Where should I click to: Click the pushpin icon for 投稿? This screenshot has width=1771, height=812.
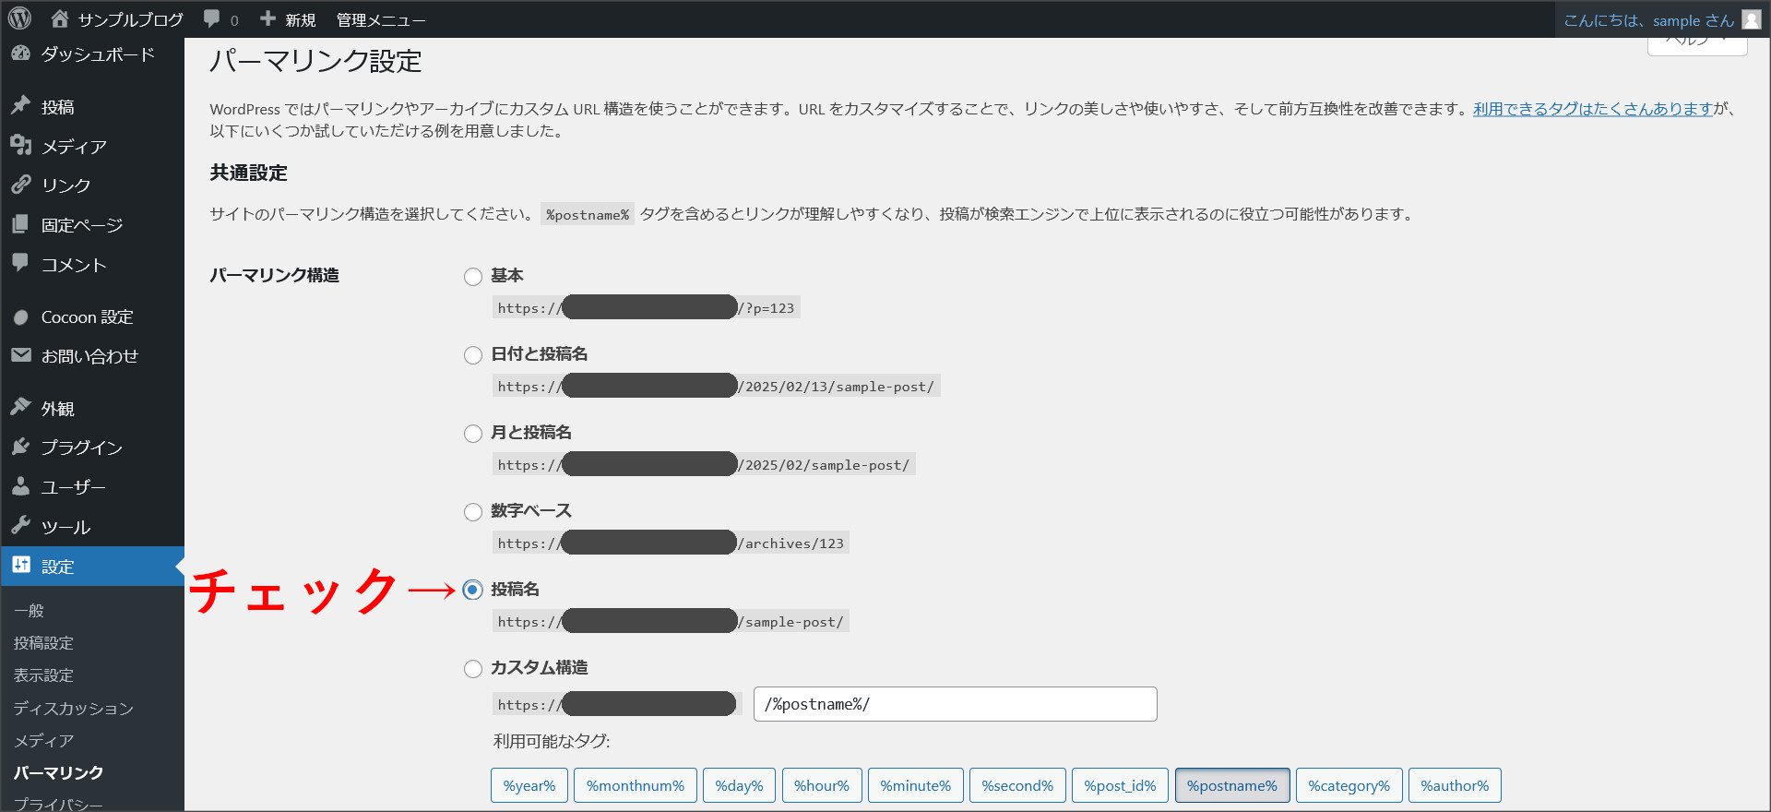pyautogui.click(x=21, y=106)
